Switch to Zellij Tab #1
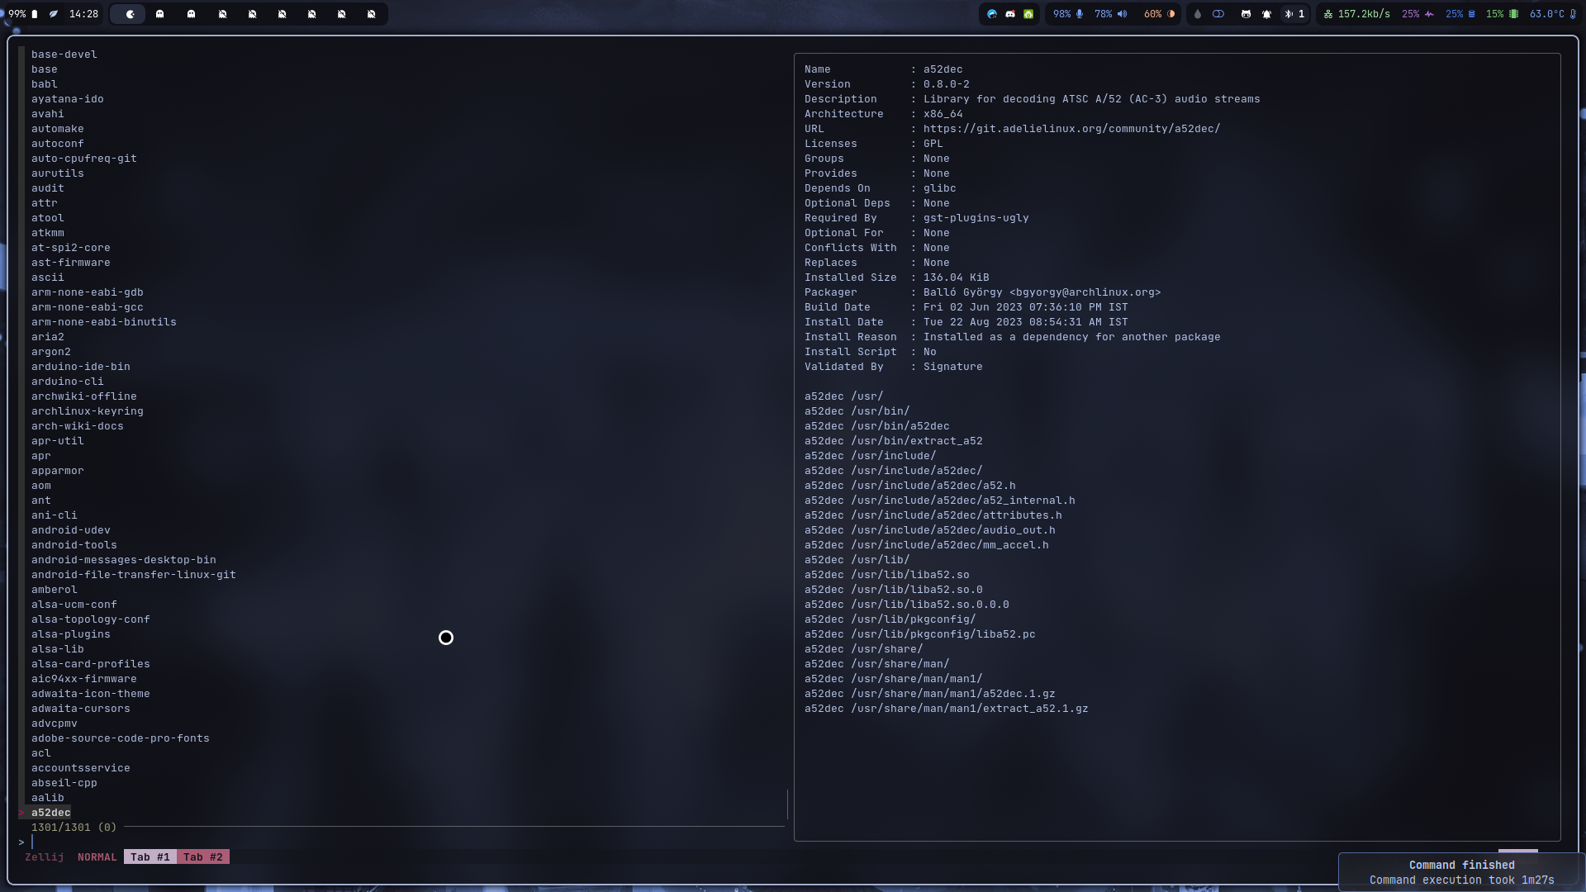Screen dimensions: 1586x892 tap(150, 857)
